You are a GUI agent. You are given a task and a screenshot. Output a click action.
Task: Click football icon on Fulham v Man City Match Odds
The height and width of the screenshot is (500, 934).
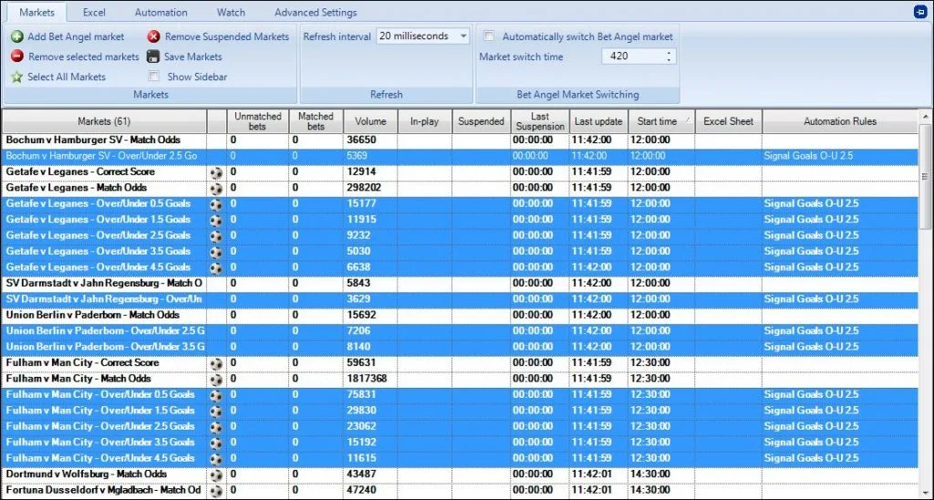click(216, 379)
